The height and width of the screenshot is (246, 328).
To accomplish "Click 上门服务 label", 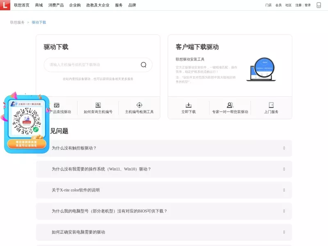I will (x=271, y=112).
